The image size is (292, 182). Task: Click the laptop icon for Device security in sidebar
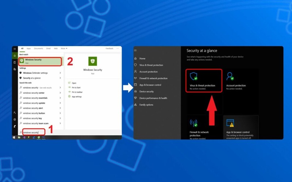click(x=135, y=91)
